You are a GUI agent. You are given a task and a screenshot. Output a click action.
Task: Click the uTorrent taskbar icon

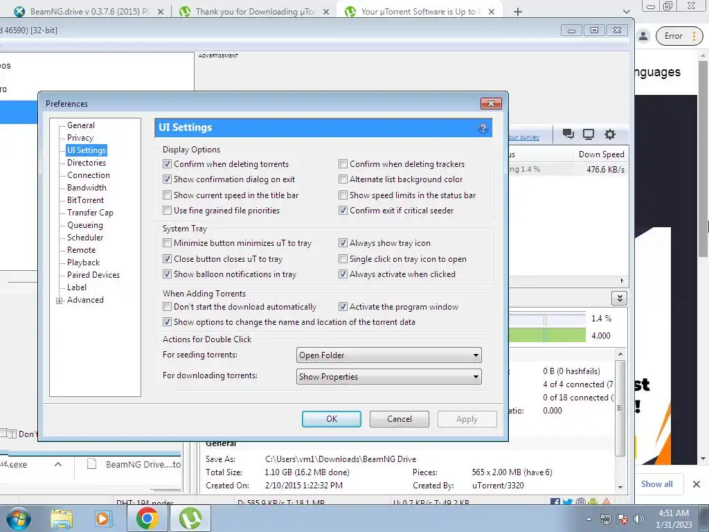pos(190,518)
